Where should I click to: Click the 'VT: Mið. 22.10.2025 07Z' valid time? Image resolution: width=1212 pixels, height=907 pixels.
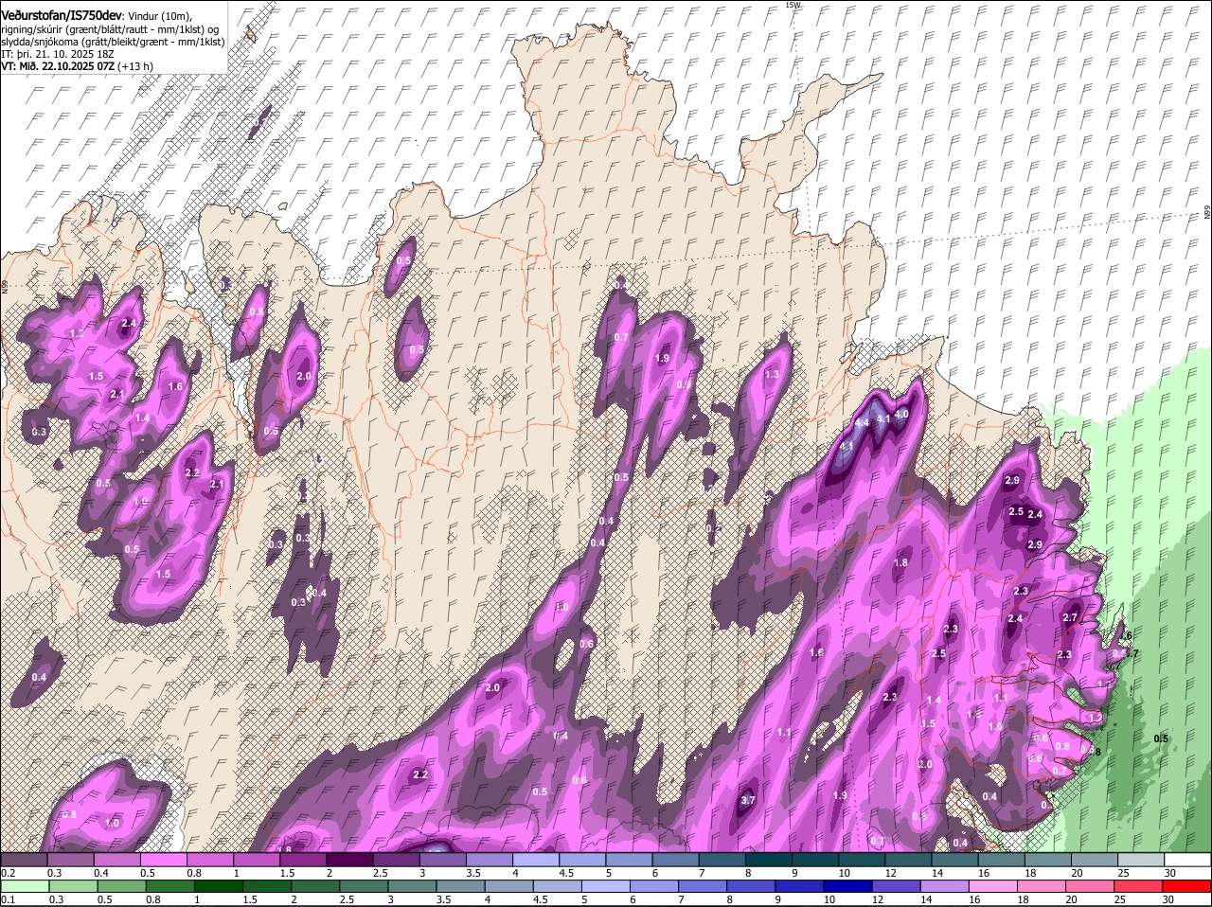coord(58,66)
